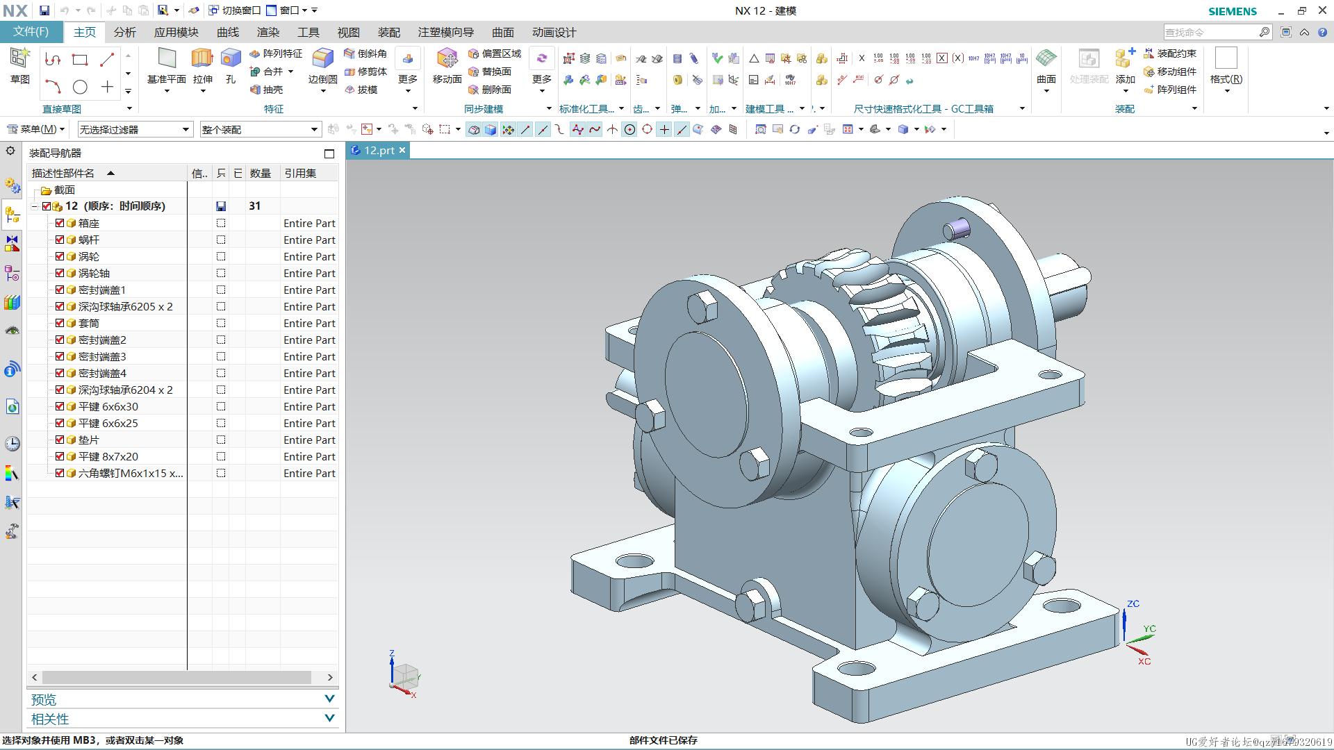The width and height of the screenshot is (1334, 750).
Task: Toggle visibility of 蜗杆 component
Action: point(60,240)
